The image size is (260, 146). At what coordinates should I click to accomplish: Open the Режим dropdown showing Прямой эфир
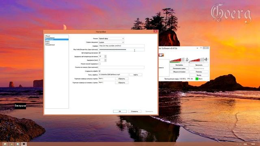pos(111,39)
